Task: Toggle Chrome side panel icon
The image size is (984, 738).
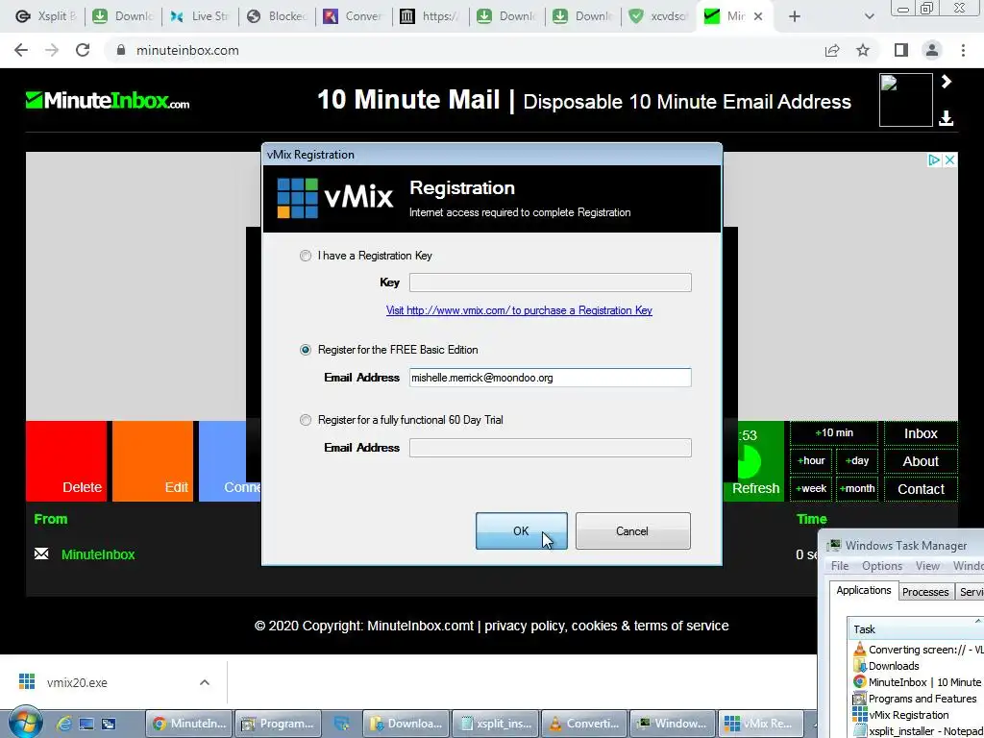Action: click(901, 50)
